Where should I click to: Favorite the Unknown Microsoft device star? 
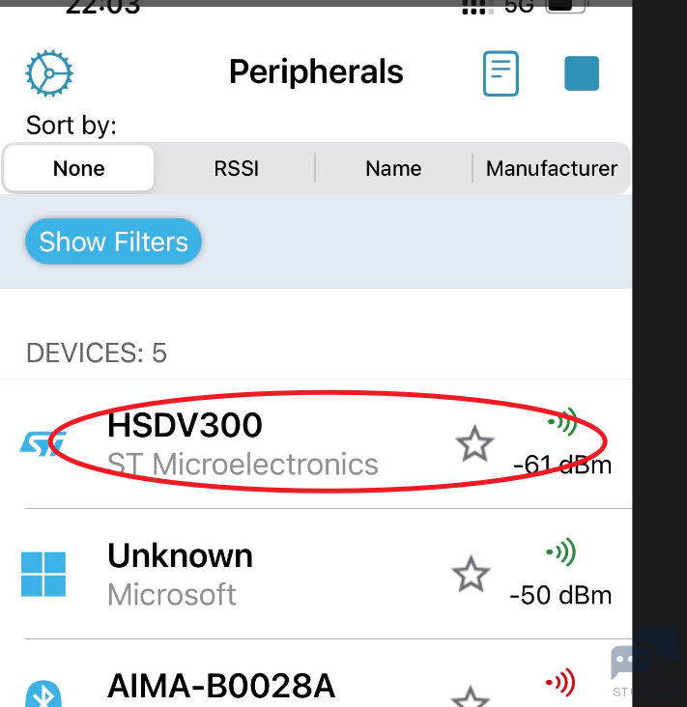pyautogui.click(x=471, y=574)
